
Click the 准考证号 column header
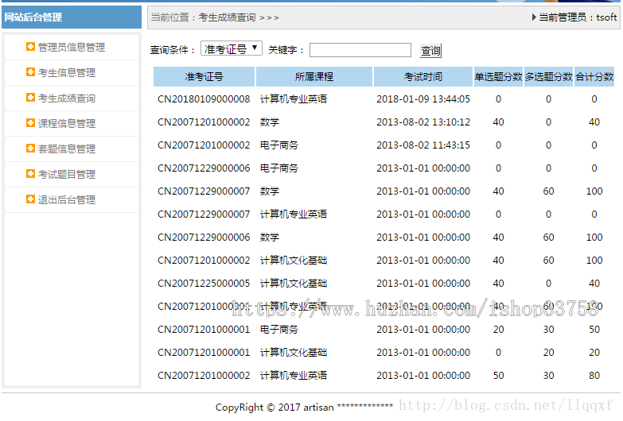tap(204, 76)
